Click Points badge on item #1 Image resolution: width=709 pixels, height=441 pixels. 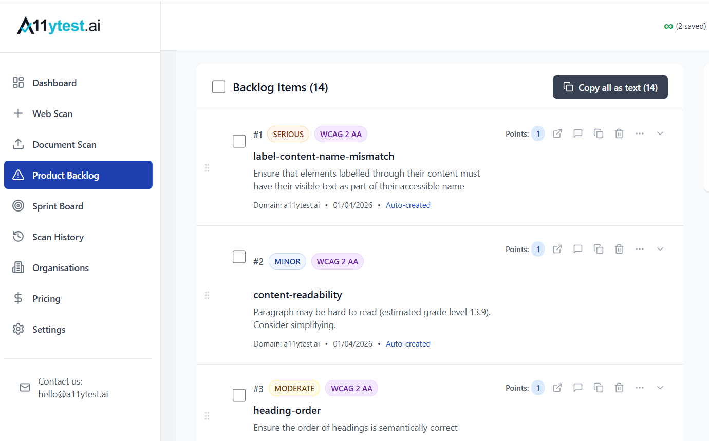(538, 133)
